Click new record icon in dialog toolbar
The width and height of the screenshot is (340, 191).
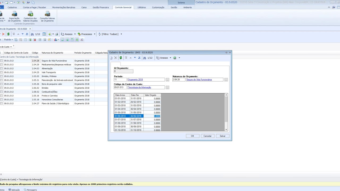[x=111, y=58]
